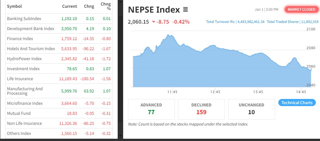Open Development Bank Index
This screenshot has width=320, height=141.
pos(30,28)
